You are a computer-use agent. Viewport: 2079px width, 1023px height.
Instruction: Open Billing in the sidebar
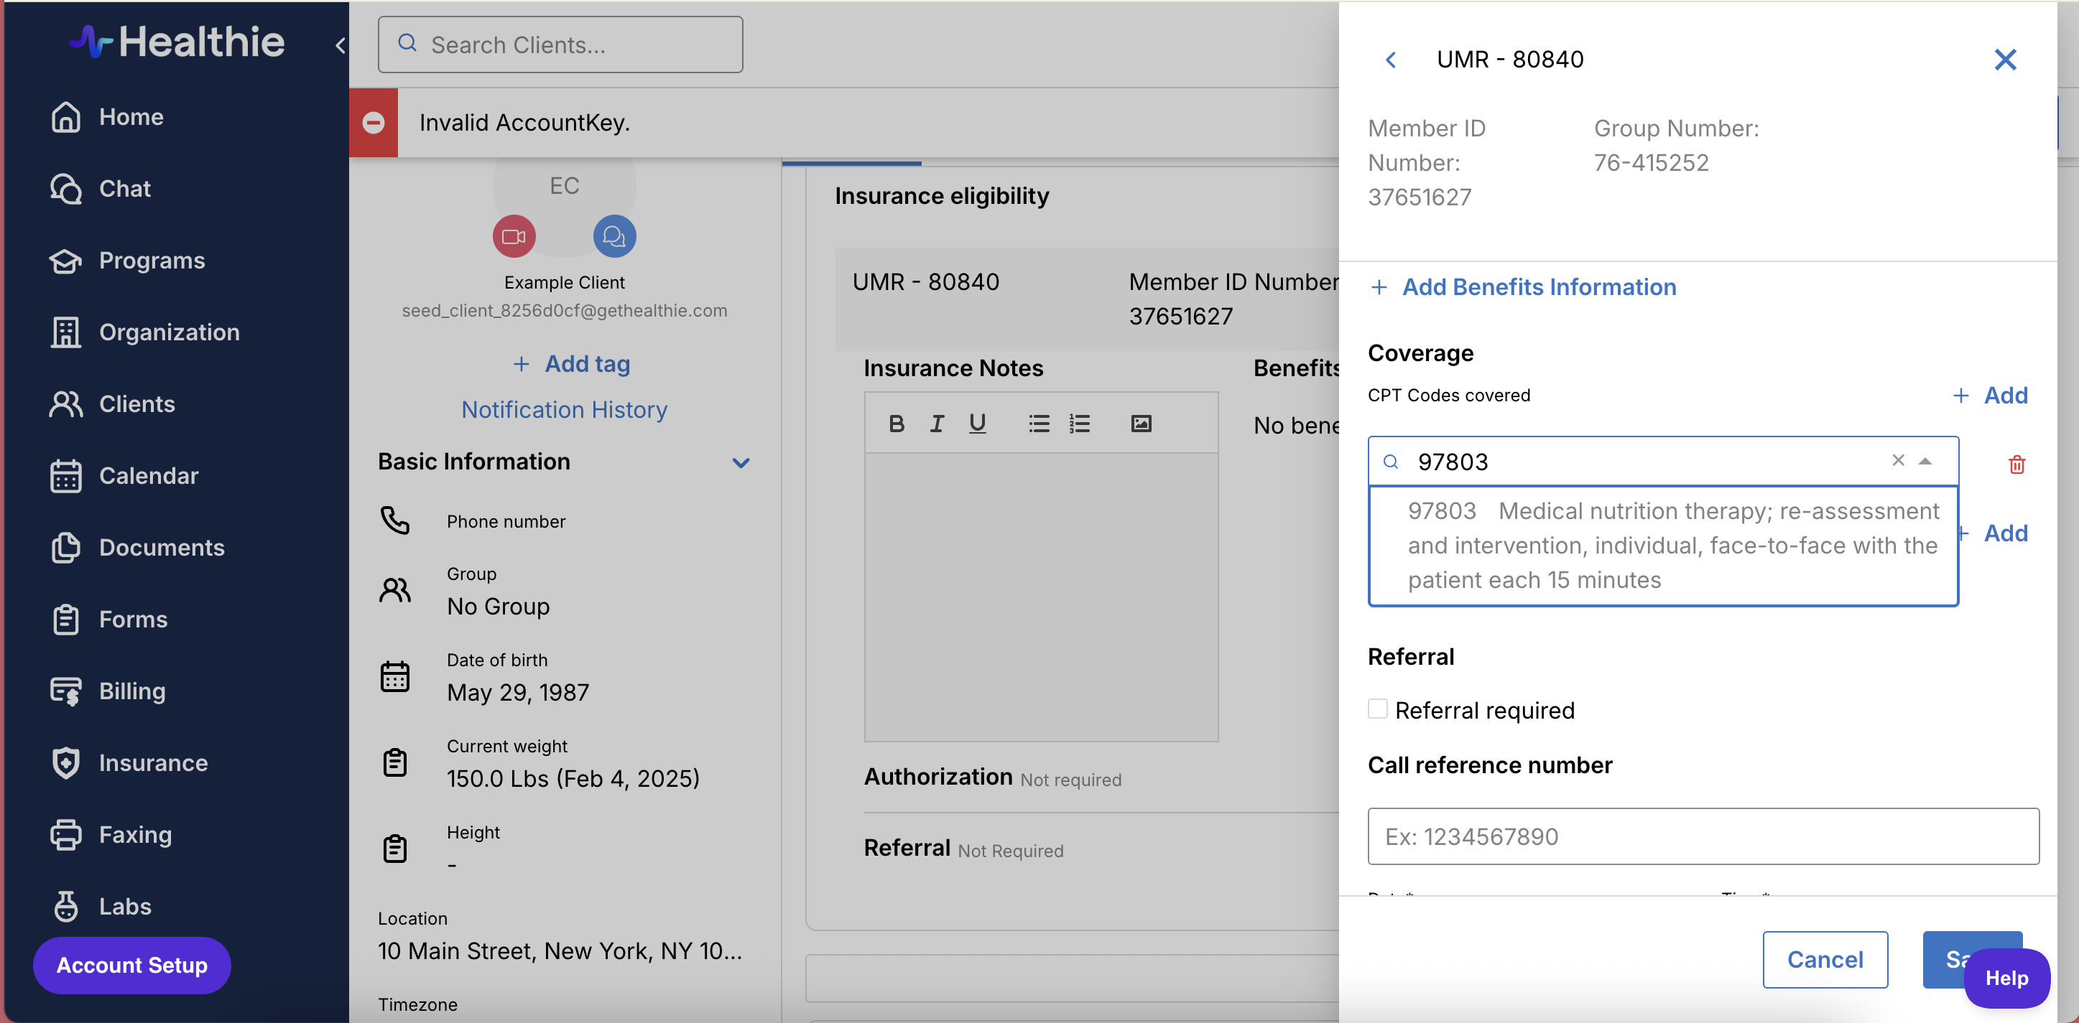click(x=131, y=691)
